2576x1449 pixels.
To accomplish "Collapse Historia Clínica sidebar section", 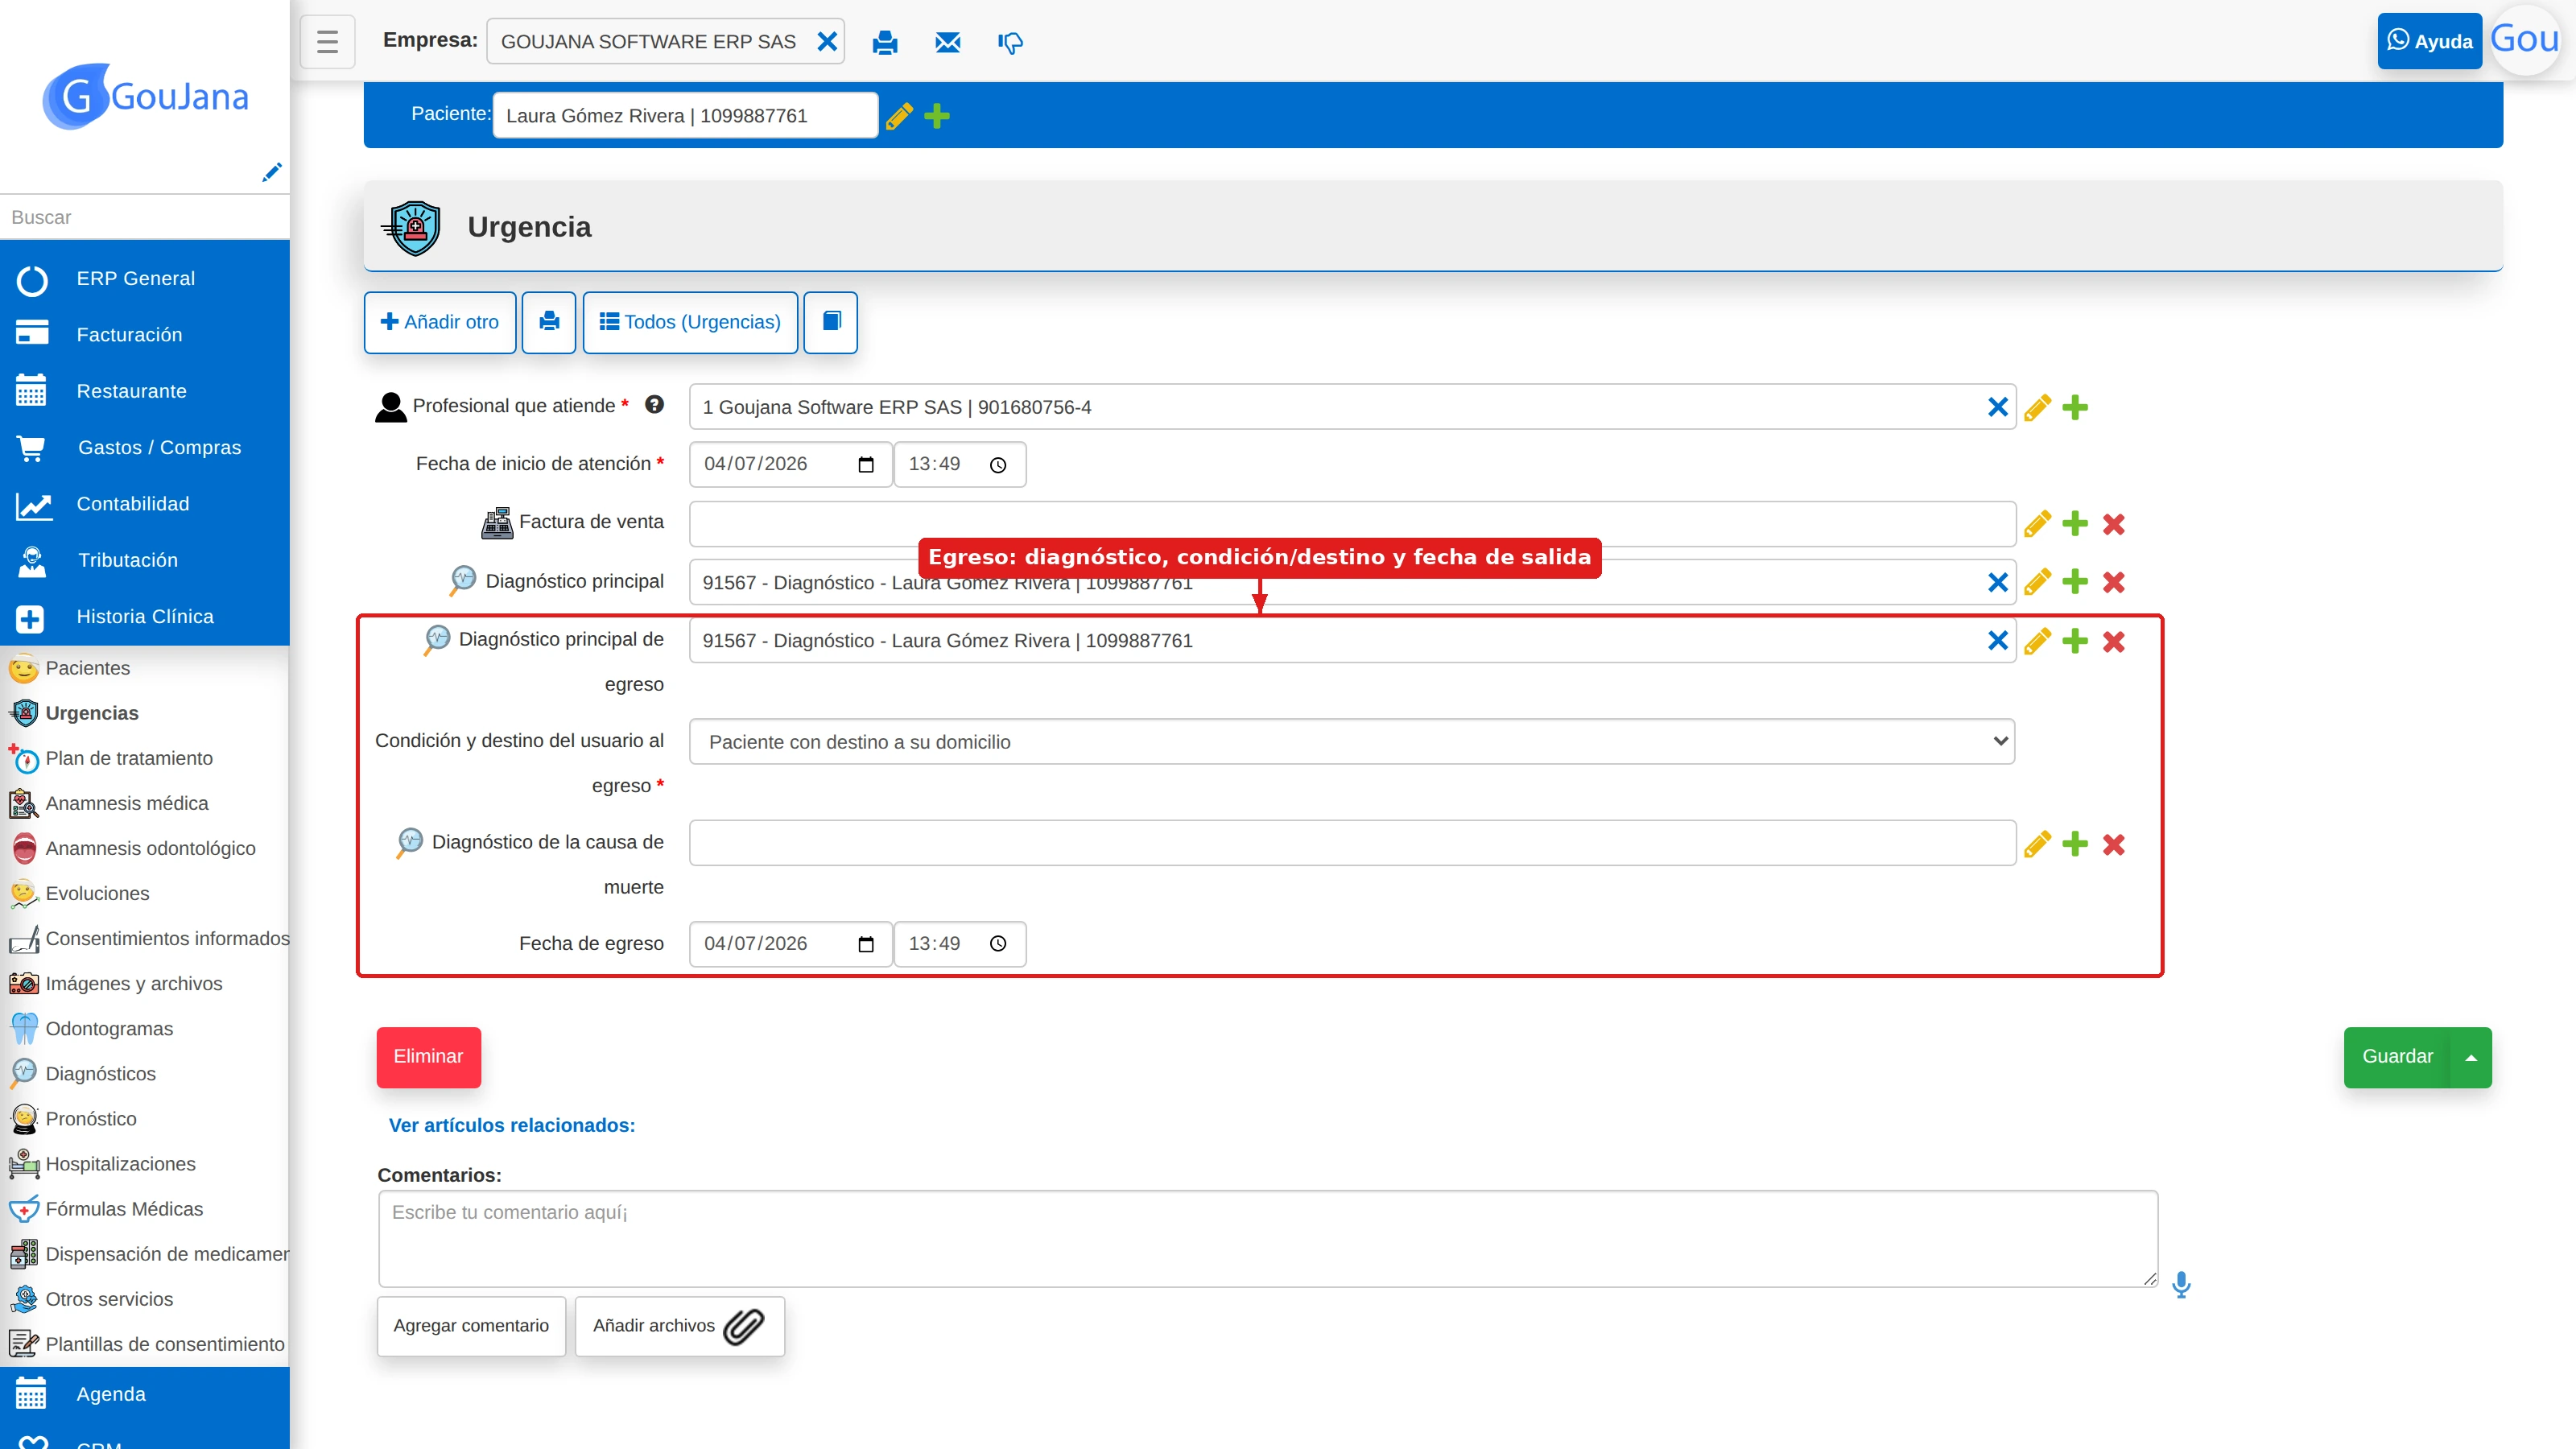I will 145,617.
